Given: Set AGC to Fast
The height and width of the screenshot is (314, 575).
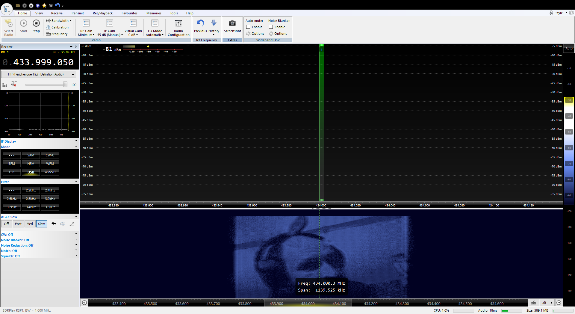Looking at the screenshot, I should 18,224.
